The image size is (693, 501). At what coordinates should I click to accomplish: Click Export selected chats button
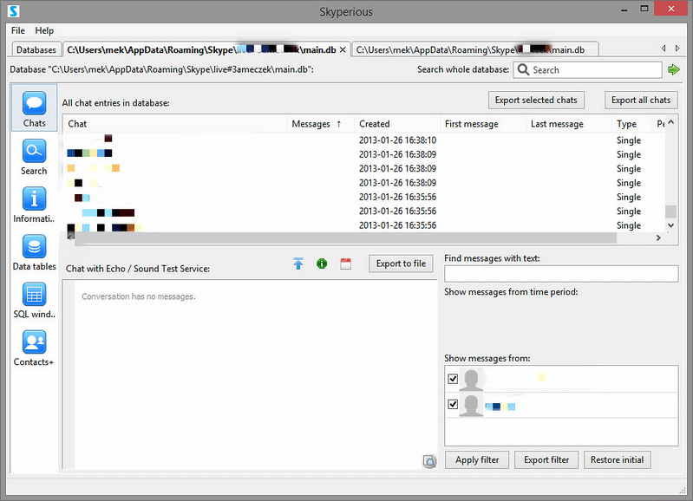pyautogui.click(x=536, y=101)
